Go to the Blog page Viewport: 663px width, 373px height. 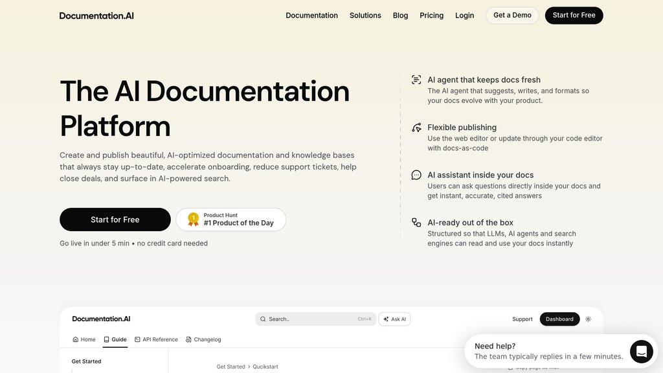click(400, 16)
